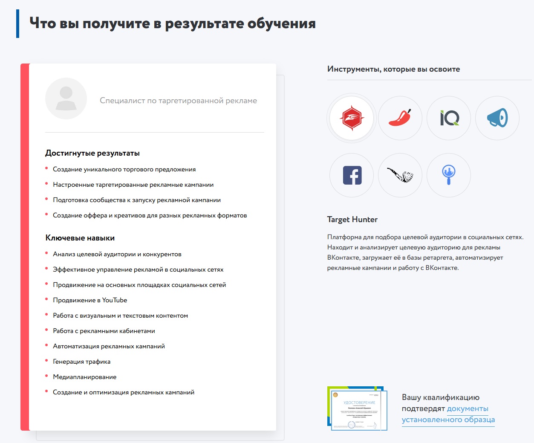Image resolution: width=534 pixels, height=443 pixels.
Task: Click the gray profile avatar placeholder
Action: (66, 98)
